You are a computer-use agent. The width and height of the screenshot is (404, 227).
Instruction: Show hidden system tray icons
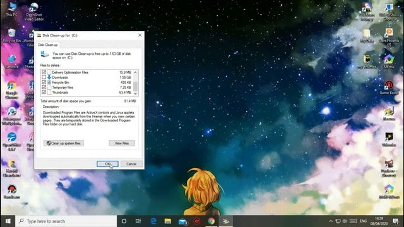pyautogui.click(x=331, y=221)
